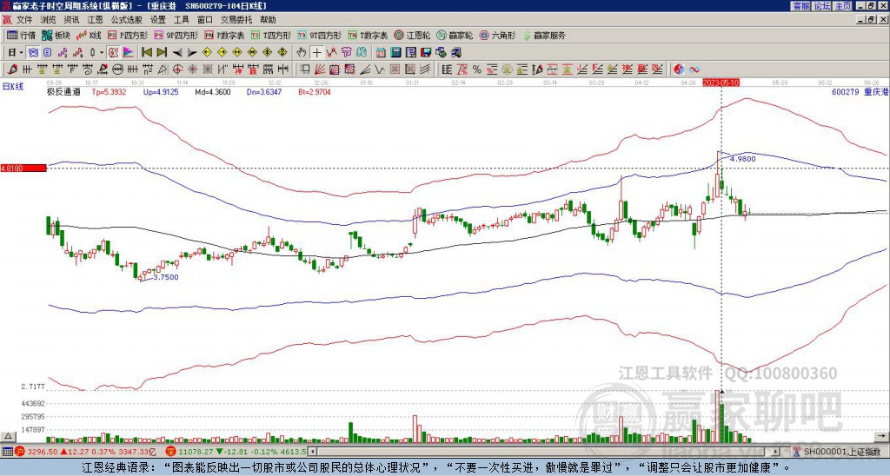Open the 资讯 menu
The width and height of the screenshot is (890, 476).
click(x=71, y=20)
